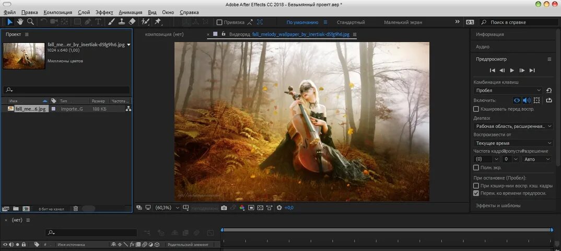The height and width of the screenshot is (251, 561).
Task: Select the Roto Brush tool
Action: (x=145, y=21)
